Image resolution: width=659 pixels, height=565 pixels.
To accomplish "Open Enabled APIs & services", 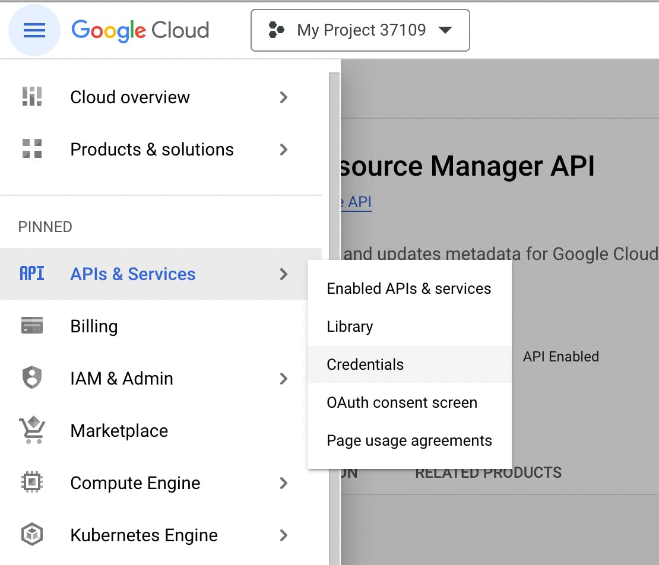I will coord(409,288).
